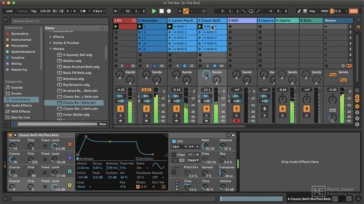
Task: Click the Tap tempo button
Action: coord(34,11)
